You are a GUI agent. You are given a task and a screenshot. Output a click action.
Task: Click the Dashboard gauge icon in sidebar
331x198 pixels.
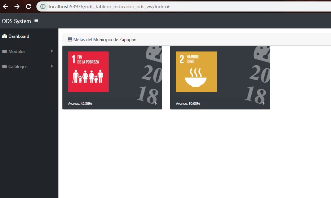[x=5, y=36]
